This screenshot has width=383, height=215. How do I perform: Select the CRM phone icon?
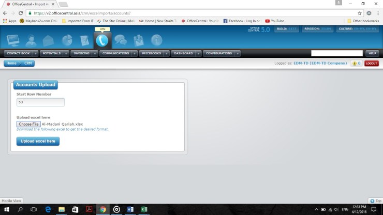[102, 40]
